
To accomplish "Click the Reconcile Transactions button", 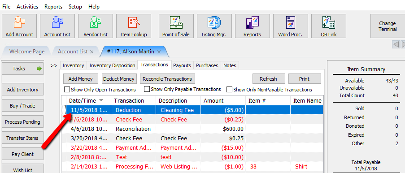I will [x=167, y=79].
